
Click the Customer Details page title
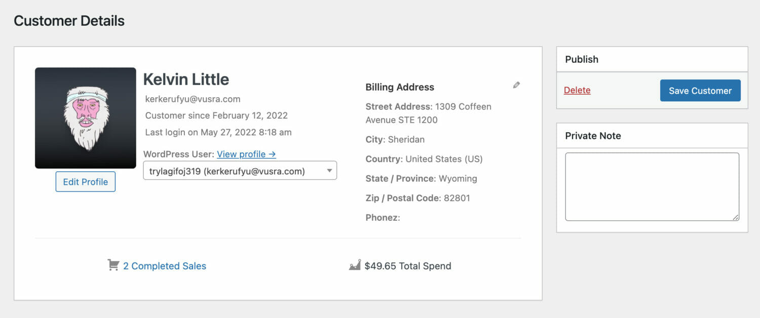[69, 21]
